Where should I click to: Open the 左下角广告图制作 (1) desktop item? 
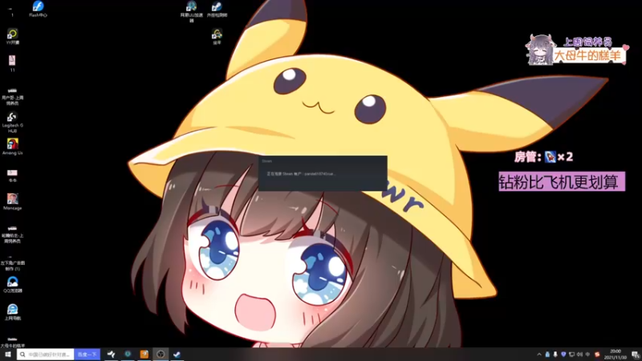coord(12,263)
